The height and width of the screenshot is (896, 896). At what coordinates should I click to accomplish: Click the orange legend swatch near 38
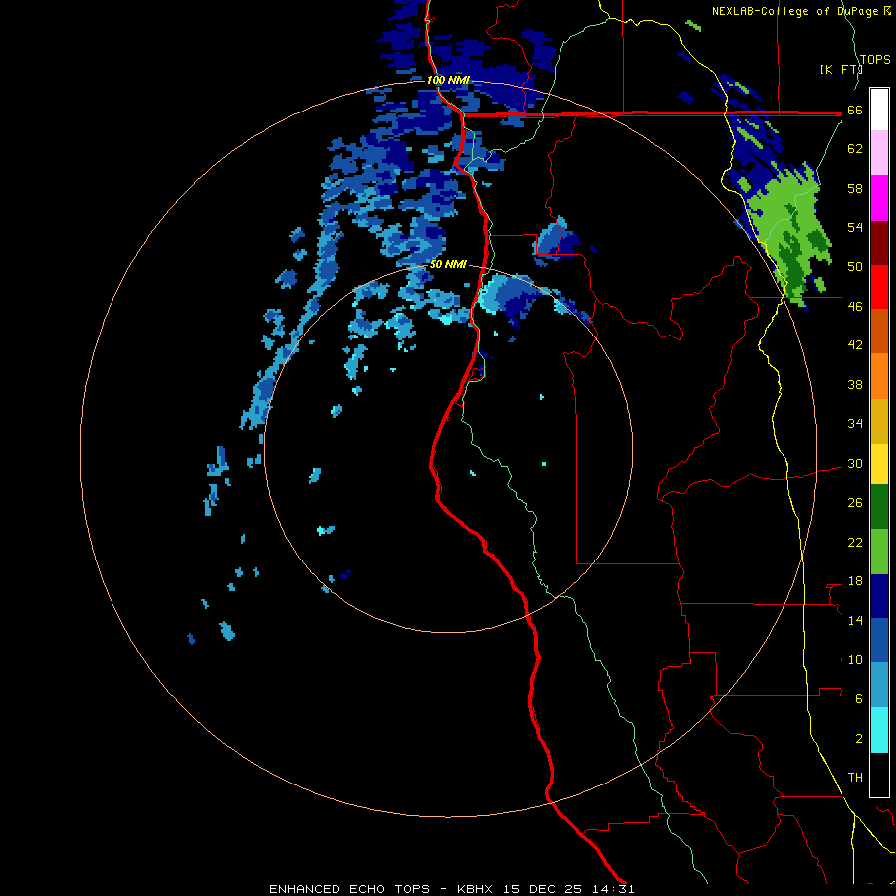pos(879,375)
